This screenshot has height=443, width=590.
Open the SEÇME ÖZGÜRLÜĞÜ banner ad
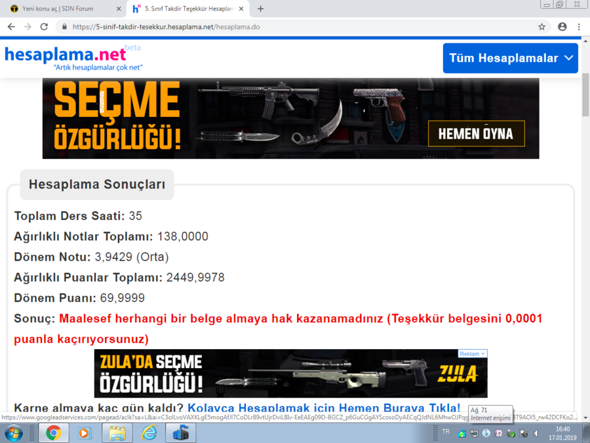[x=290, y=118]
